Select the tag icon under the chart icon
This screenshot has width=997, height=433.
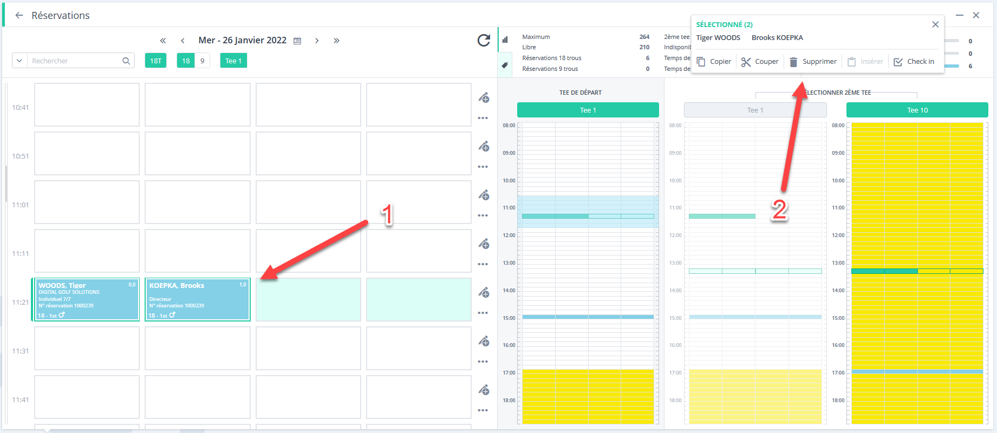point(505,65)
